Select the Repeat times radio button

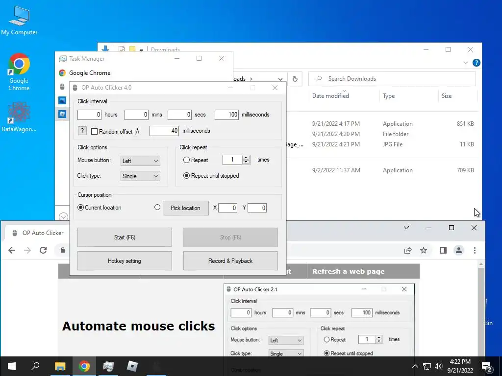(x=186, y=160)
